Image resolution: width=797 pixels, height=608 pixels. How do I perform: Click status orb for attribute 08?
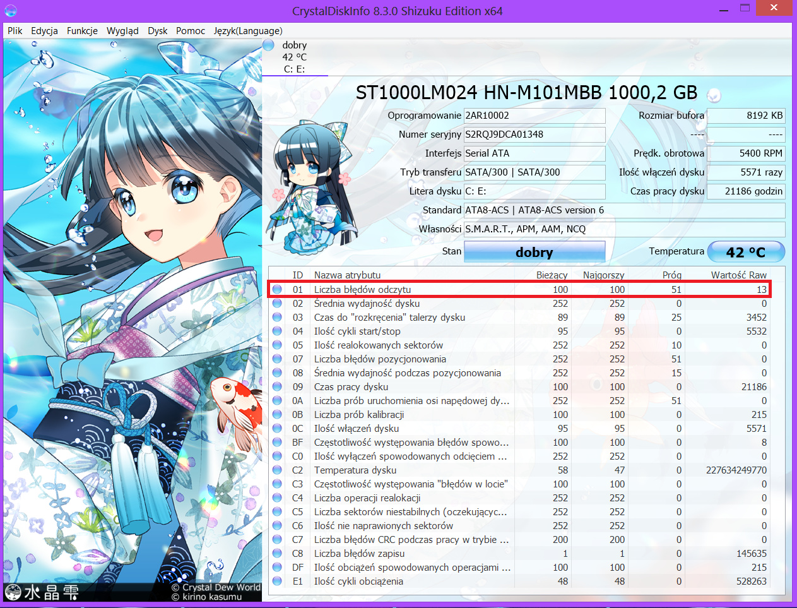(x=277, y=373)
